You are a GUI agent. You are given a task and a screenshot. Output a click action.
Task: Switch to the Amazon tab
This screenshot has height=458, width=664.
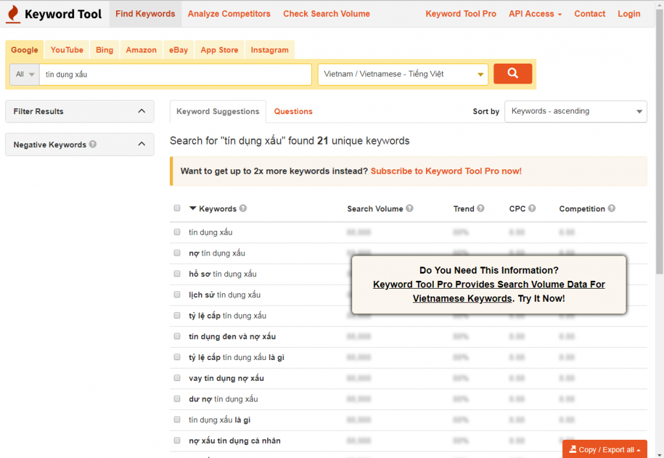141,49
